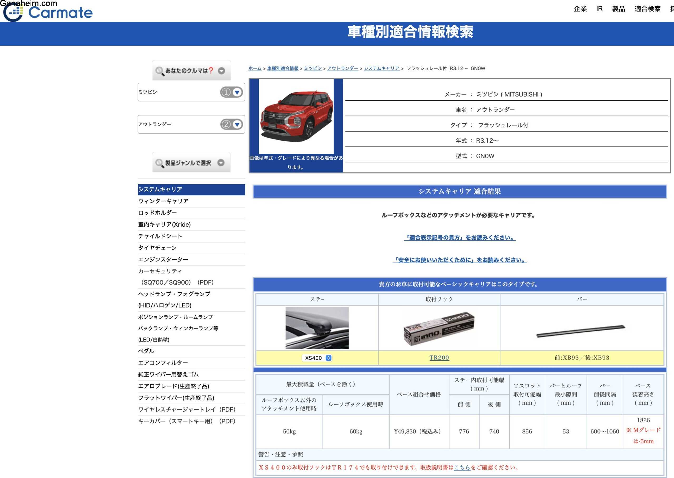674x478 pixels.
Task: Open the 適合検索 top menu item
Action: pyautogui.click(x=647, y=9)
